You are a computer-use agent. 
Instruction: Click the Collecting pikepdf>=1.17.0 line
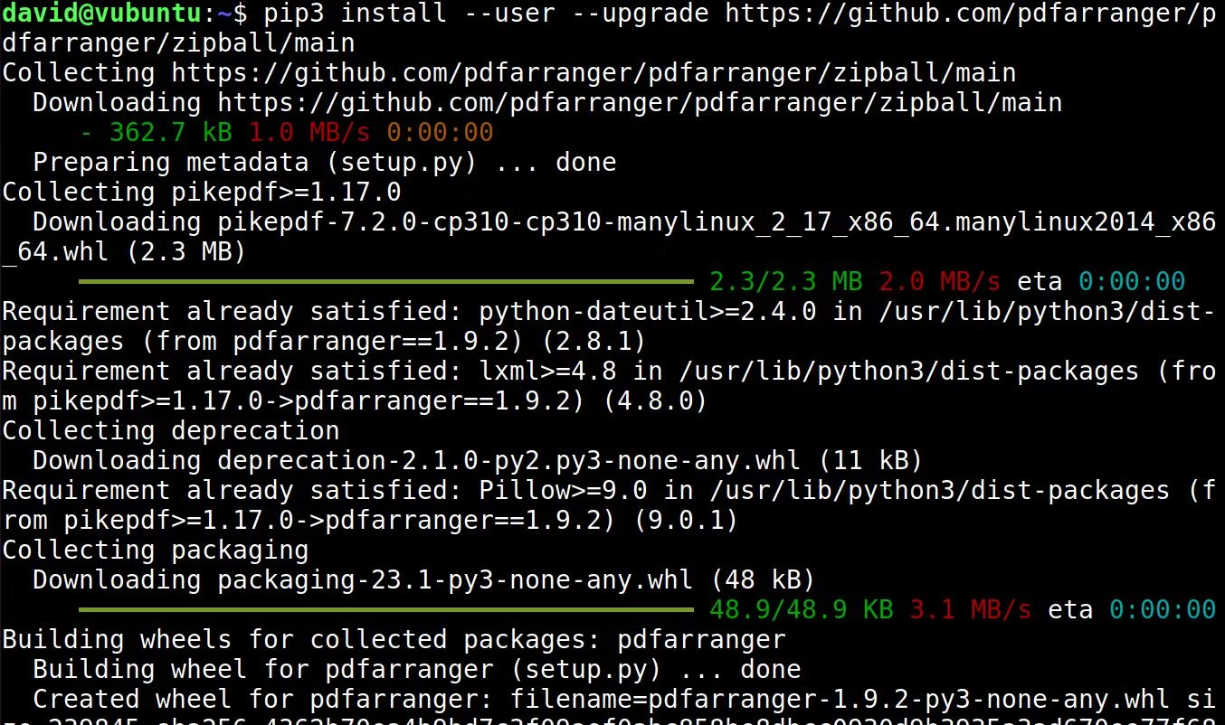[202, 193]
